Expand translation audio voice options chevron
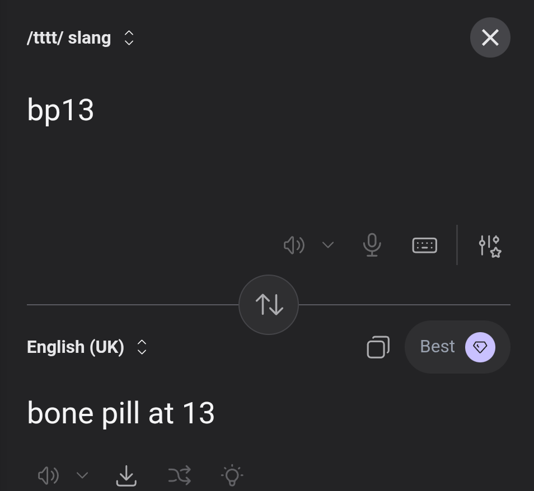The height and width of the screenshot is (491, 534). click(82, 475)
